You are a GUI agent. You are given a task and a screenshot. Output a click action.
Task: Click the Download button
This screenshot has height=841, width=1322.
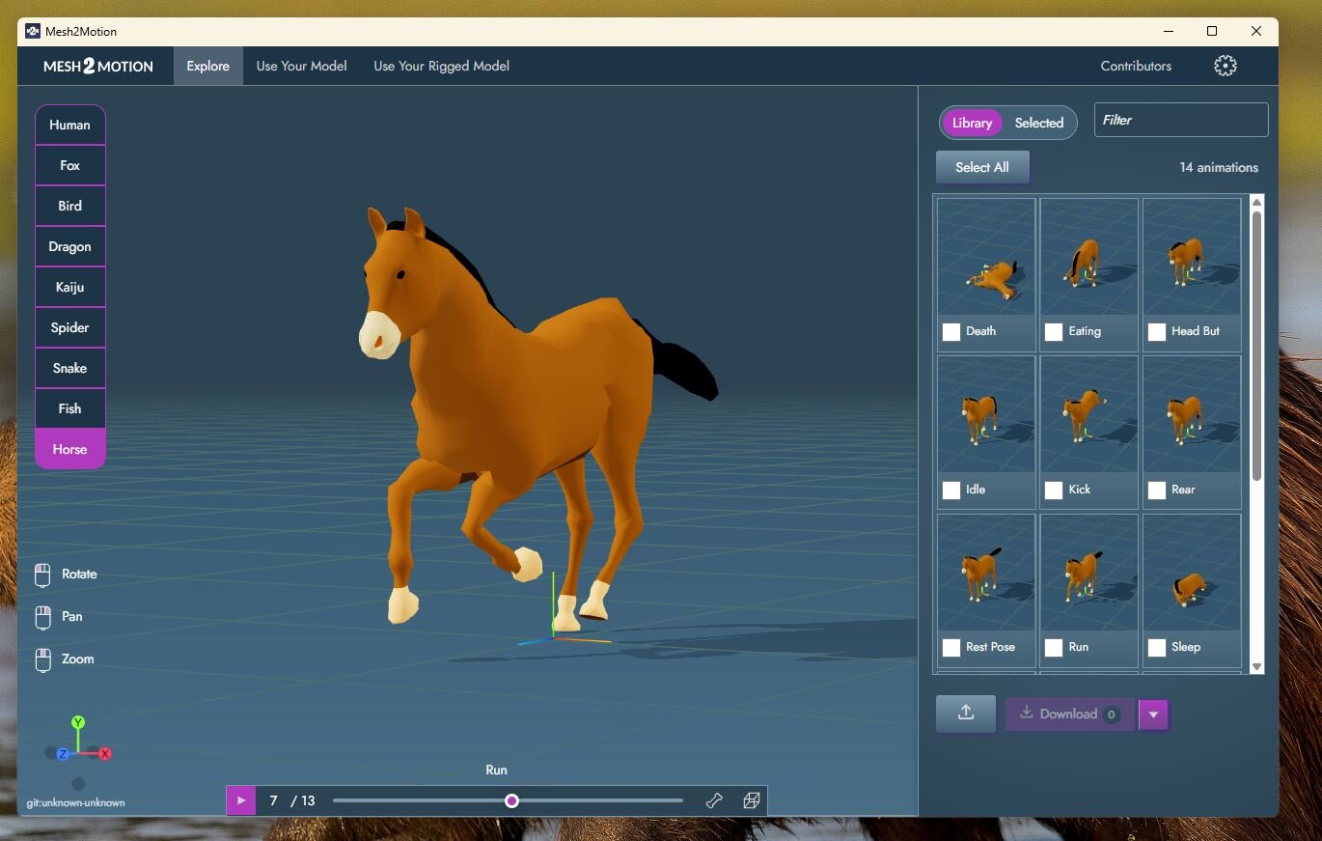point(1070,715)
